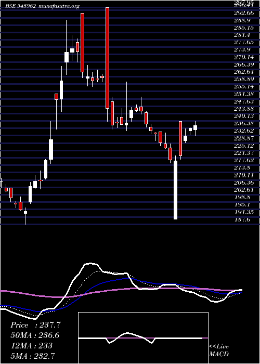
Task: Click the 221.37 price label
Action: click(244, 153)
